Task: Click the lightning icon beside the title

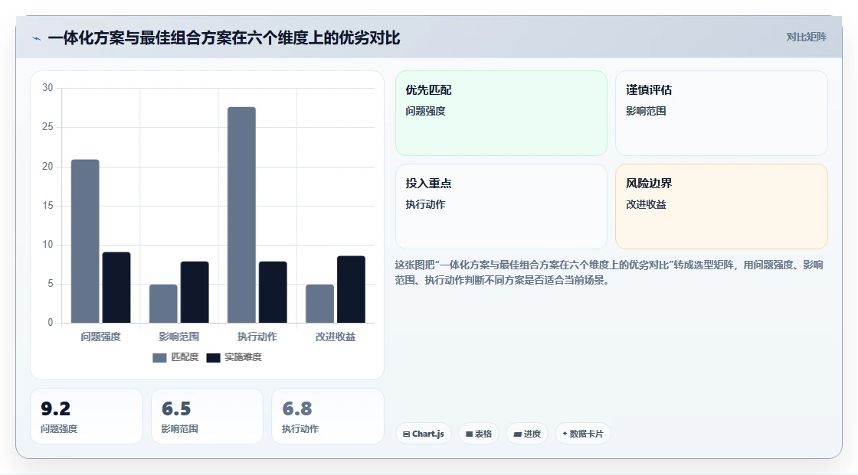Action: pos(37,38)
